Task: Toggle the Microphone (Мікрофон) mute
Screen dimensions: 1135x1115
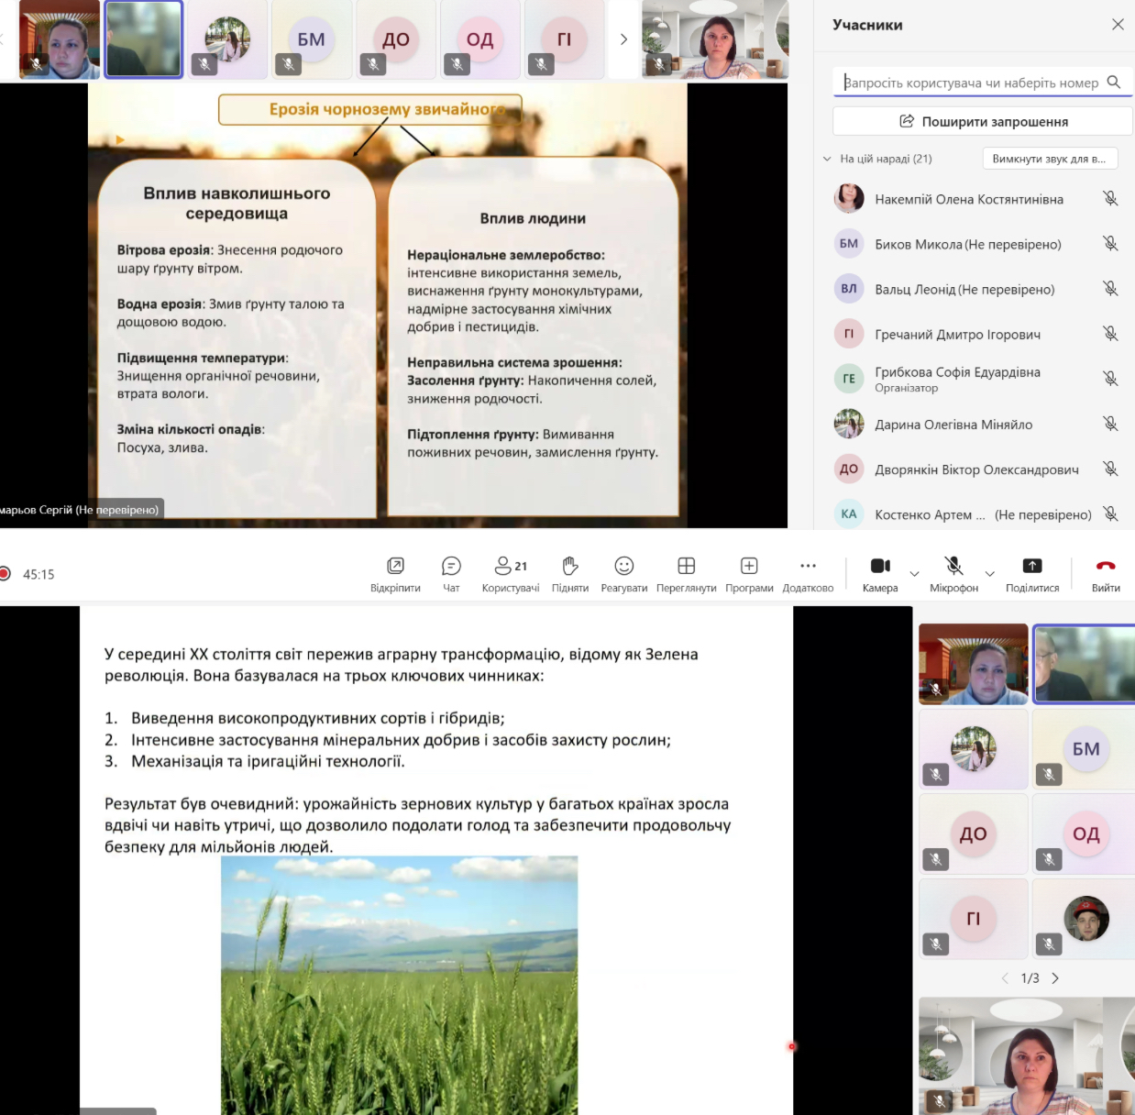Action: pyautogui.click(x=953, y=567)
